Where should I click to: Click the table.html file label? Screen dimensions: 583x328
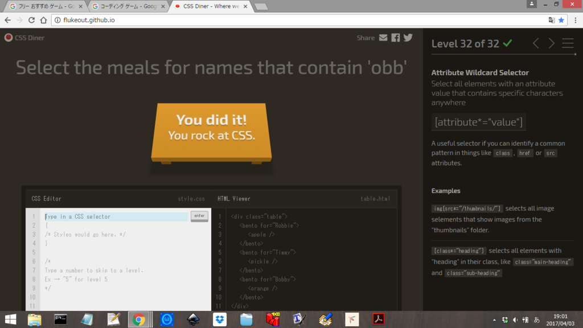click(x=375, y=199)
